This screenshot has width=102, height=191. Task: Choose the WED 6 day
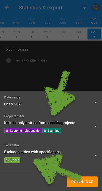pyautogui.click(x=47, y=34)
